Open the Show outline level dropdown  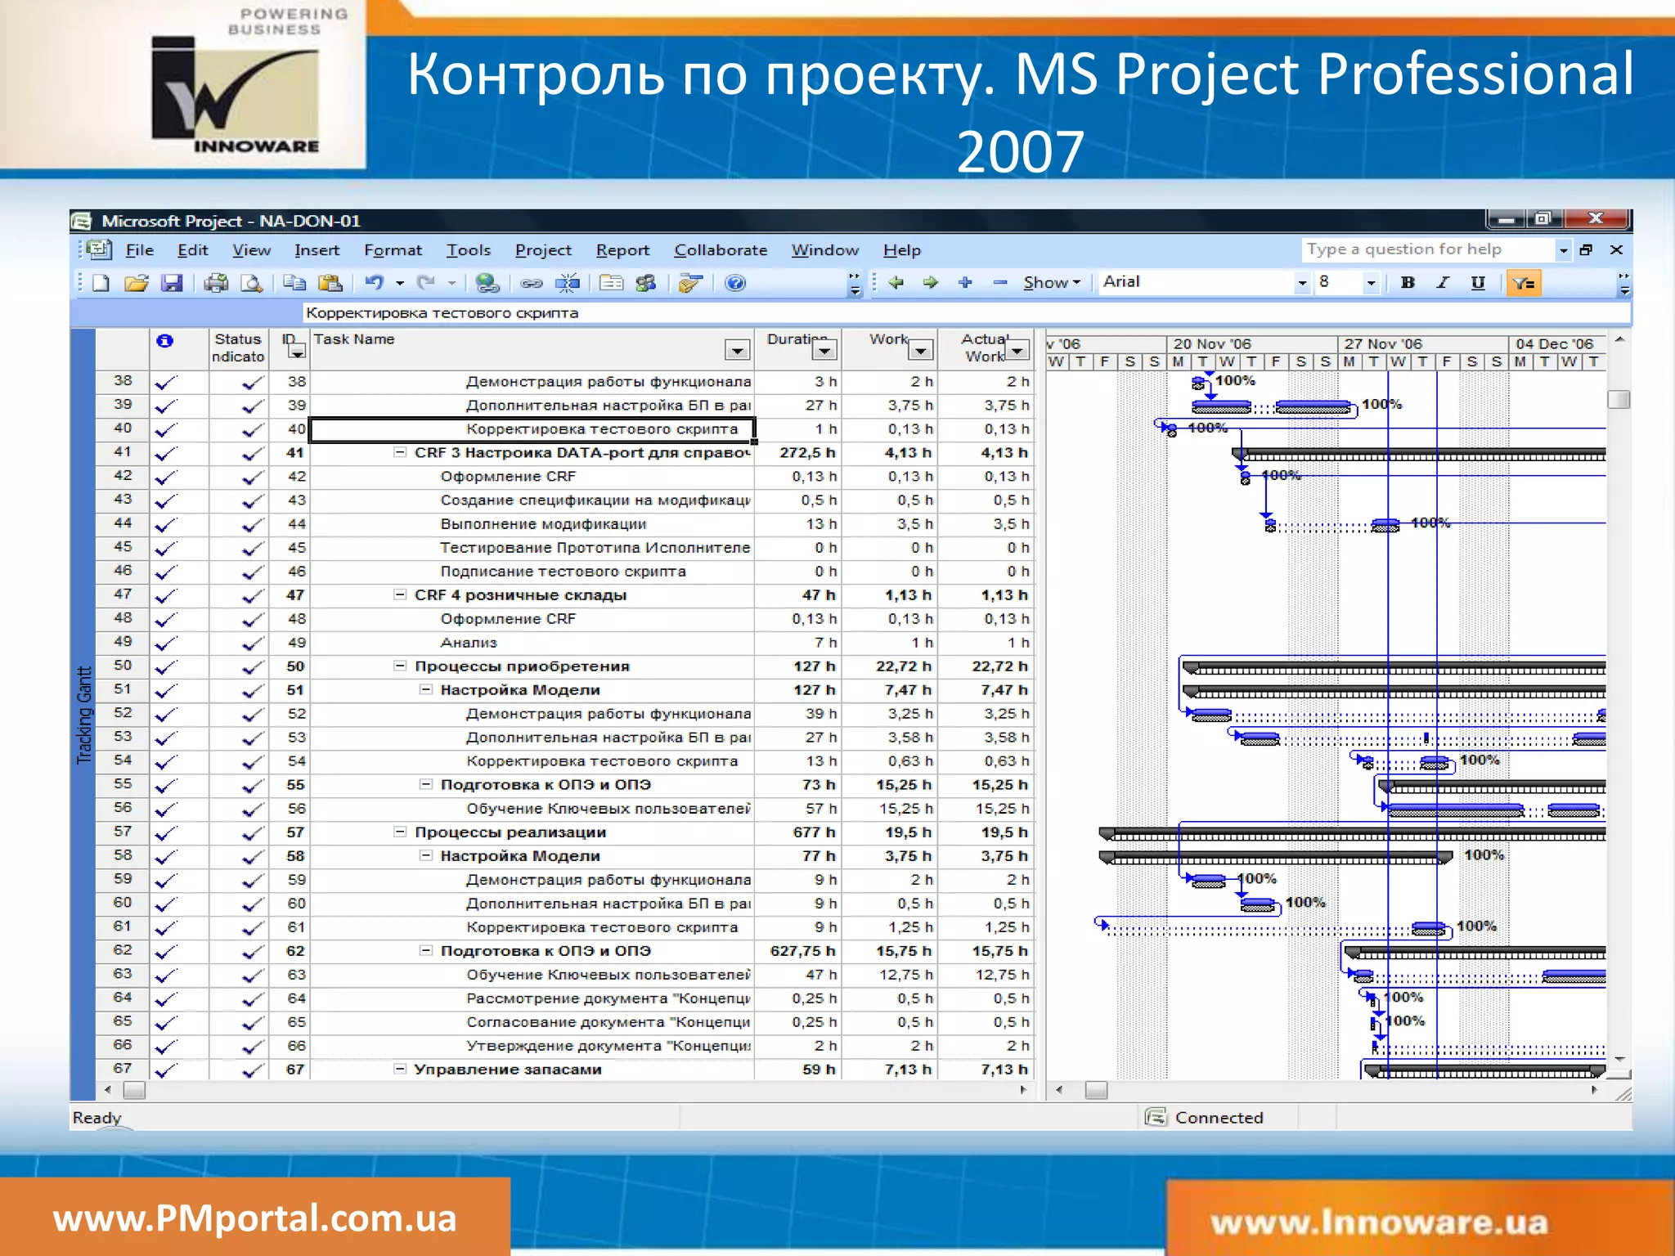click(x=1052, y=282)
